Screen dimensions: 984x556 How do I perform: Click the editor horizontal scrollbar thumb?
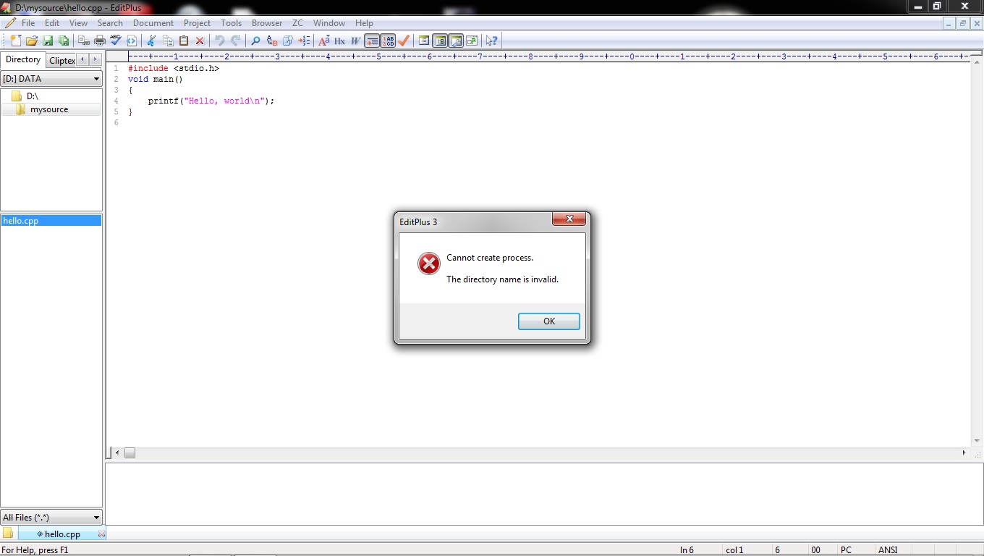pos(130,453)
